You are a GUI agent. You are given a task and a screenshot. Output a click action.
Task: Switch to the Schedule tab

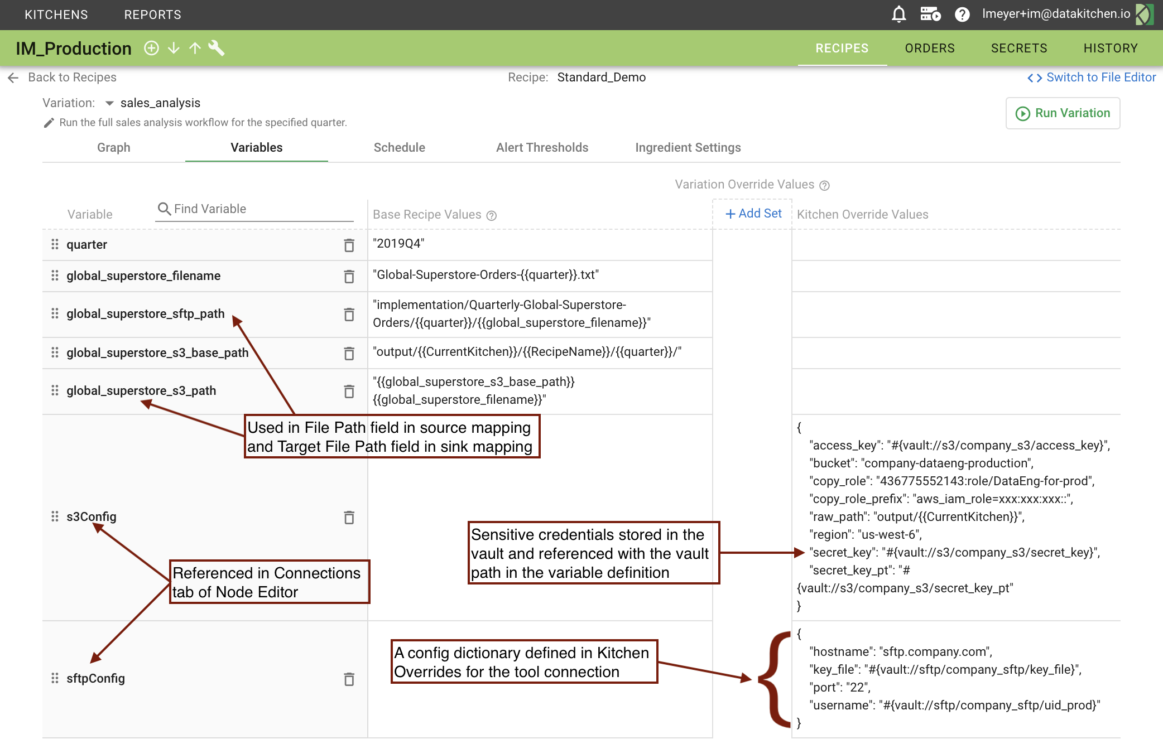399,147
